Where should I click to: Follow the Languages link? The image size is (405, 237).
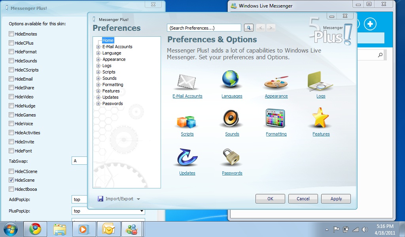pyautogui.click(x=232, y=96)
